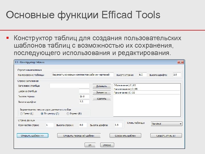Click the 'Создать стиль ET' button

point(166,135)
